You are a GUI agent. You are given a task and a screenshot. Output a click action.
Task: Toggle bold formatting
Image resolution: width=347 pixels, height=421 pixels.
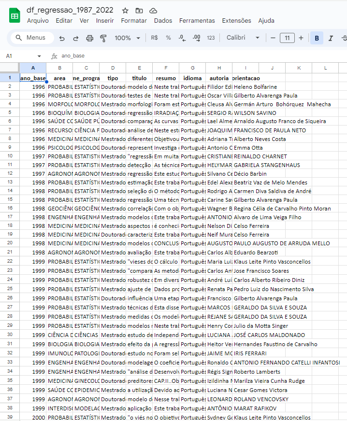317,38
